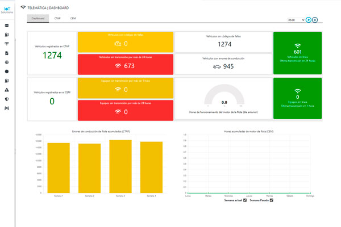Open the 05:00 interval dropdown
Image resolution: width=341 pixels, height=227 pixels.
coord(296,20)
